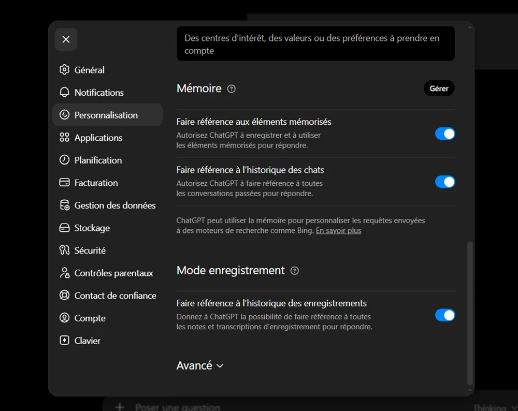The image size is (518, 411).
Task: Open Contrôles parentaux section
Action: point(107,273)
